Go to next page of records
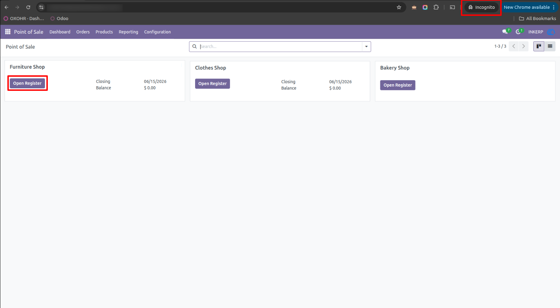Viewport: 560px width, 308px height. pos(523,46)
